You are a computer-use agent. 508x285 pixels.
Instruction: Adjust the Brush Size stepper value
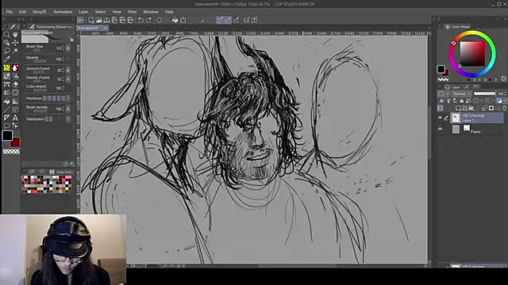click(x=63, y=48)
